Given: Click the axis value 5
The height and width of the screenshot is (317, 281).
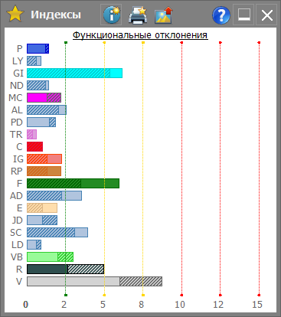Looking at the screenshot, I should click(x=103, y=304).
